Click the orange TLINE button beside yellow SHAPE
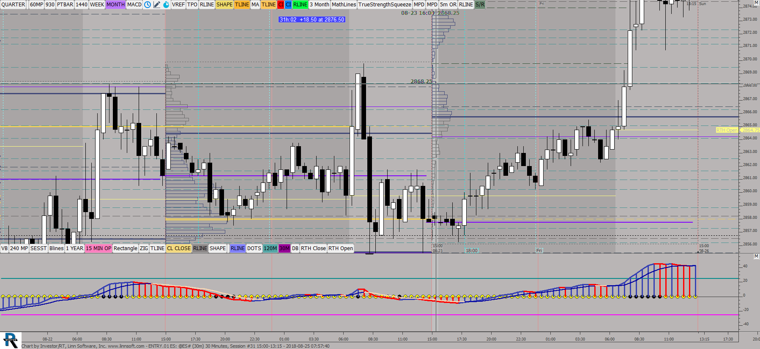 (242, 5)
